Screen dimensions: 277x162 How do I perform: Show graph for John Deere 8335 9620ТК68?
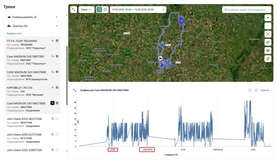point(52,119)
